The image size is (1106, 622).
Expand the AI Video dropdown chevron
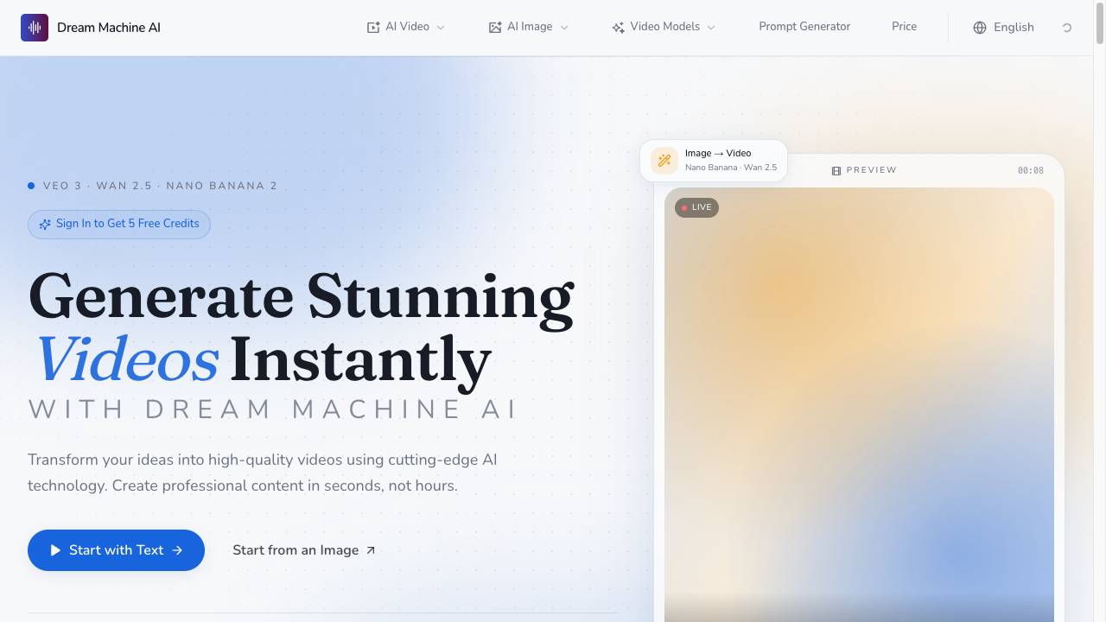pos(441,28)
